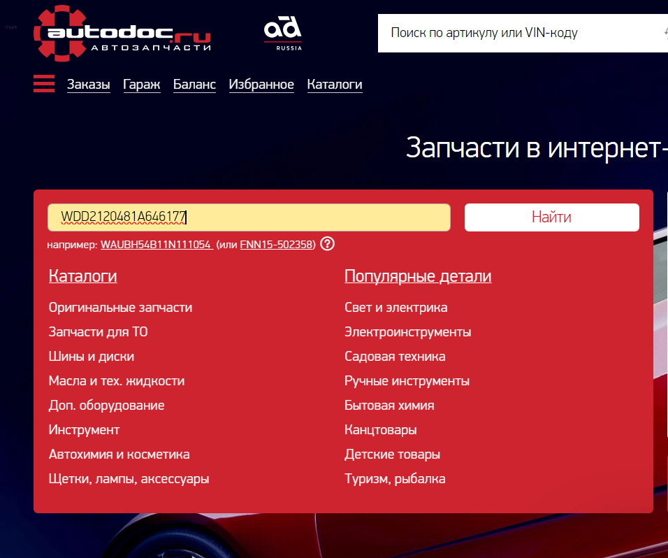Image resolution: width=668 pixels, height=558 pixels.
Task: Click example VIN link WAUBH54B11N111054
Action: [x=157, y=245]
